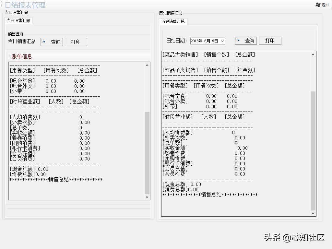
Task: Click the dropdown arrow beside 2018年 6月 9日
Action: pyautogui.click(x=223, y=41)
